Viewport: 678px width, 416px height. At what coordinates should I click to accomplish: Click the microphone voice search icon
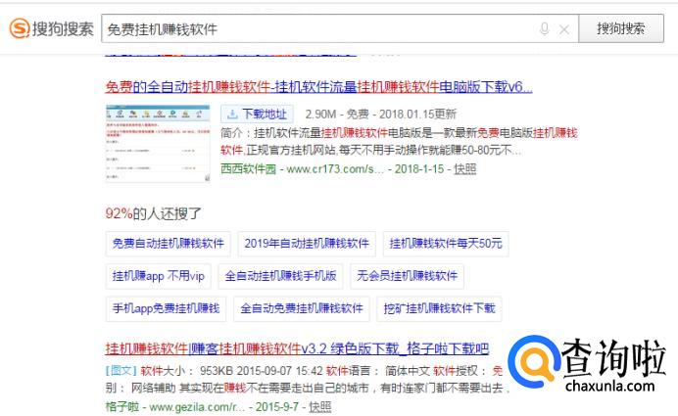coord(545,29)
